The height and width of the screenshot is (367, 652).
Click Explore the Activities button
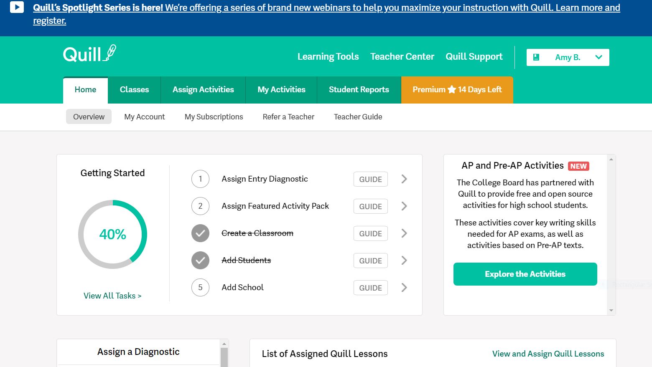[525, 274]
